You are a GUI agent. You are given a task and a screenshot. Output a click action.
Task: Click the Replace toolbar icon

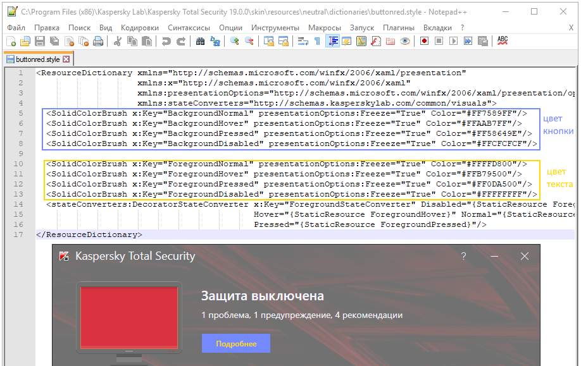(x=215, y=42)
